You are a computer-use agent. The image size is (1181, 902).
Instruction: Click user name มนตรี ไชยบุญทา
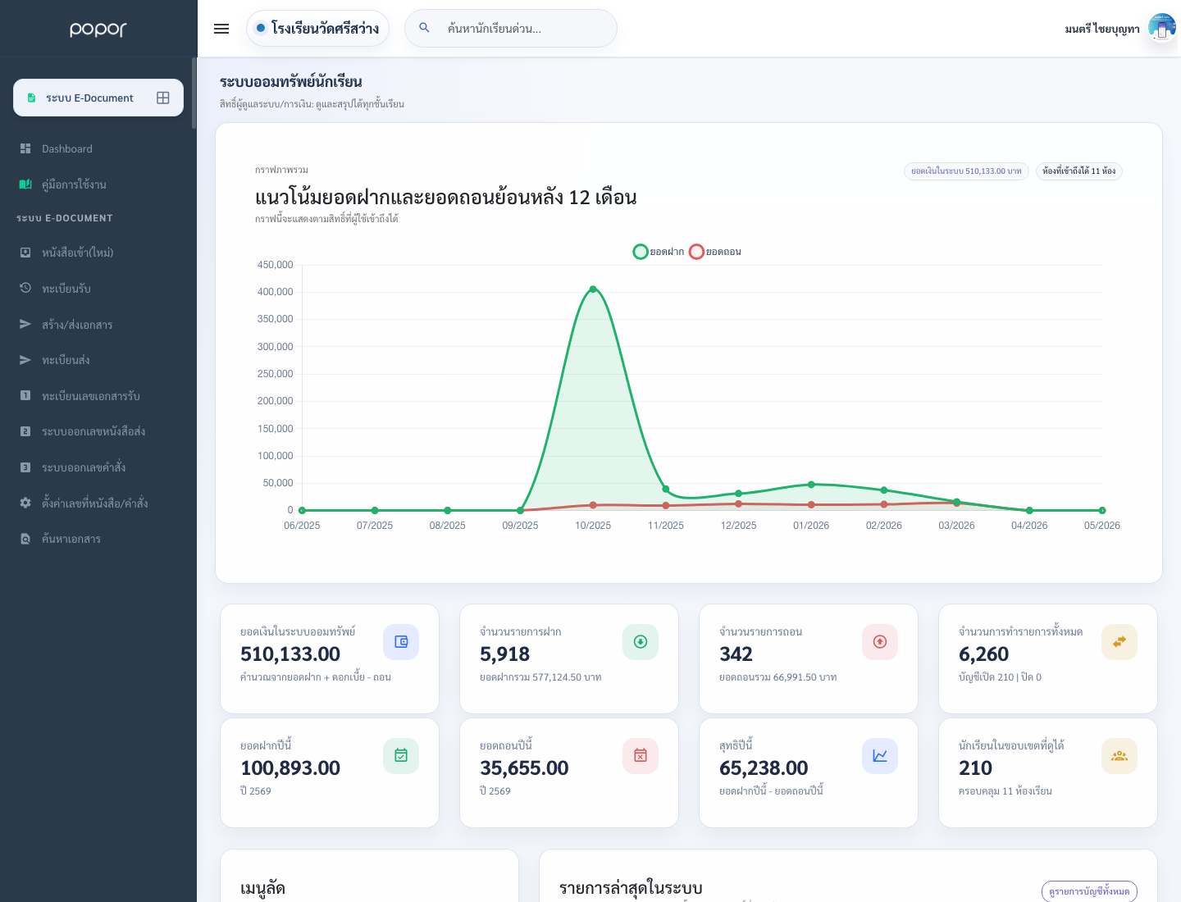(x=1102, y=29)
